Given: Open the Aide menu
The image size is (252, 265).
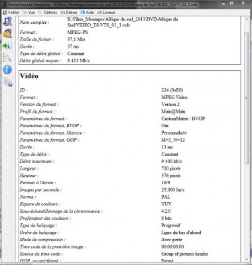Looking at the screenshot, I should 88,13.
